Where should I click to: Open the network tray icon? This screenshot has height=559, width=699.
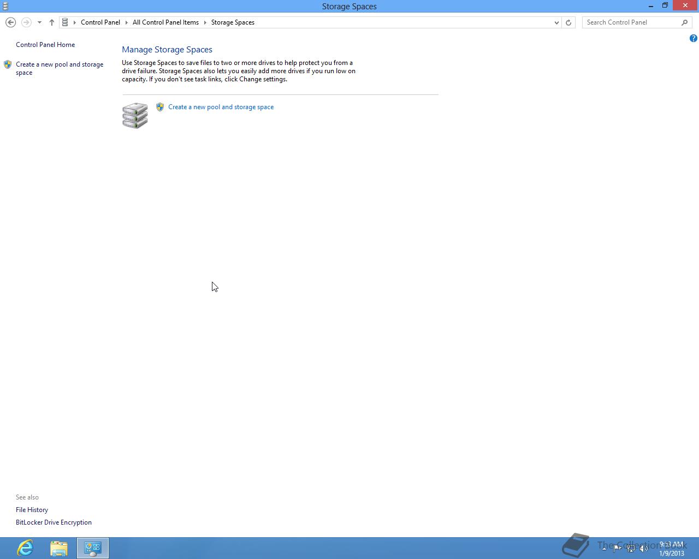tap(631, 549)
